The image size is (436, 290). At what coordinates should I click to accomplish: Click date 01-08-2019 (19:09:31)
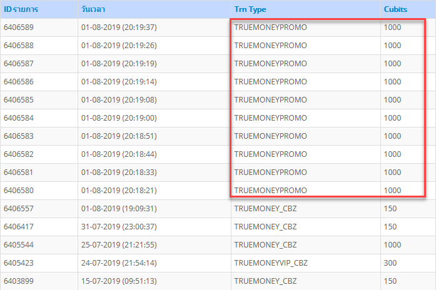pos(119,209)
